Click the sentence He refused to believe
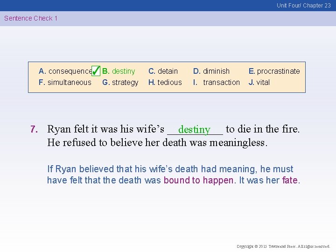Image resolution: width=336 pixels, height=252 pixels. [157, 143]
